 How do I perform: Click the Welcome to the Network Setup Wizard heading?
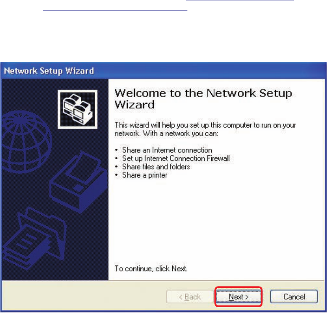pyautogui.click(x=203, y=99)
